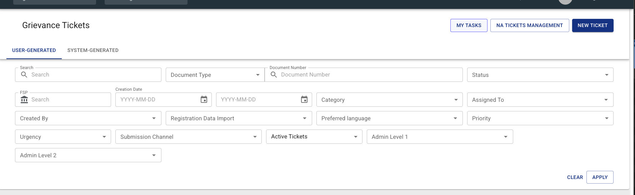Screen dimensions: 635x195
Task: Open NA Tickets Management
Action: tap(530, 25)
